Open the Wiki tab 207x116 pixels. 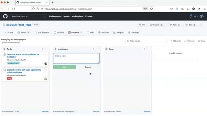[90, 33]
